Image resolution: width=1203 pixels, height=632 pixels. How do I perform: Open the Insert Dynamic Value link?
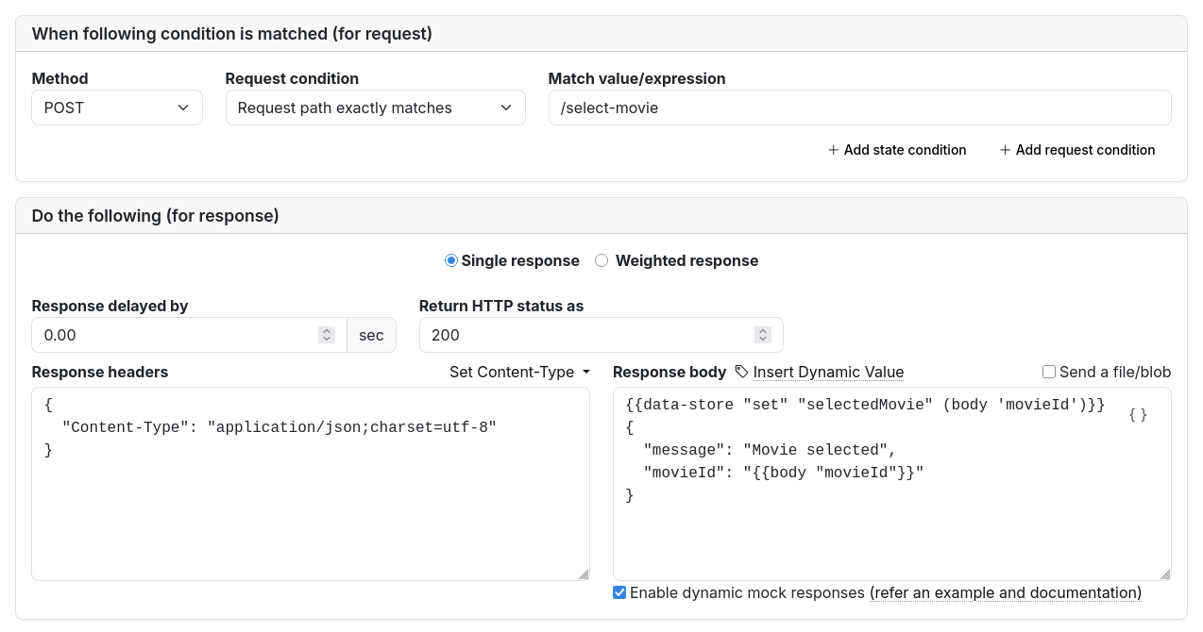coord(828,372)
